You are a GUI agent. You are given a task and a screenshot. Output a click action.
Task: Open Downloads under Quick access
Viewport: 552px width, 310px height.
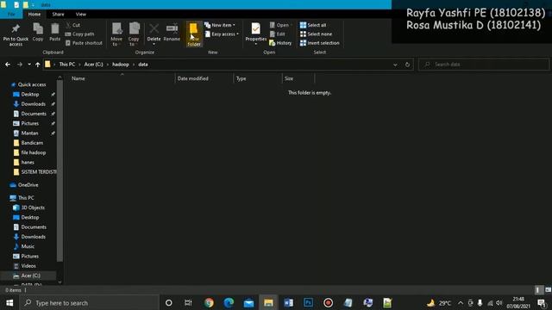pos(33,104)
